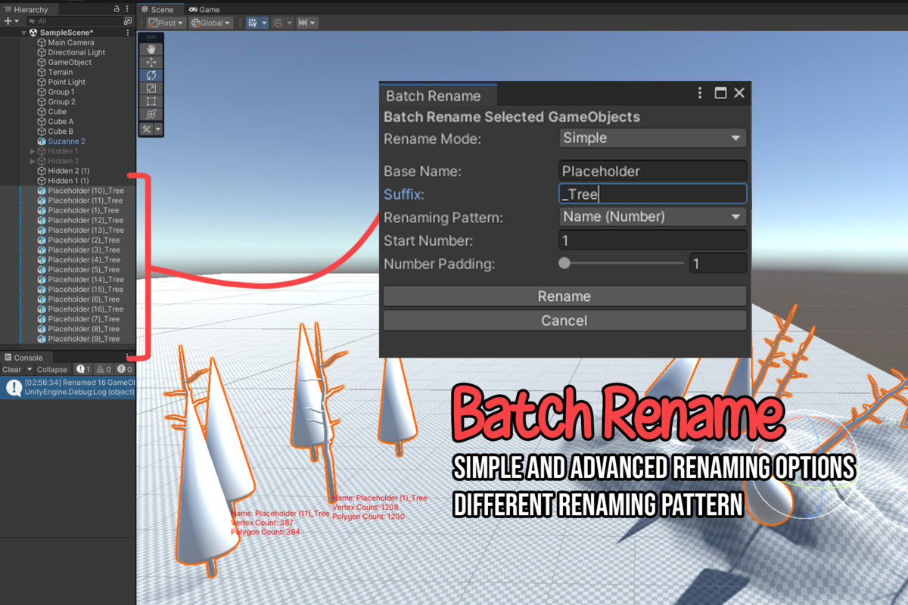Toggle Console error message filter
908x605 pixels.
(124, 370)
